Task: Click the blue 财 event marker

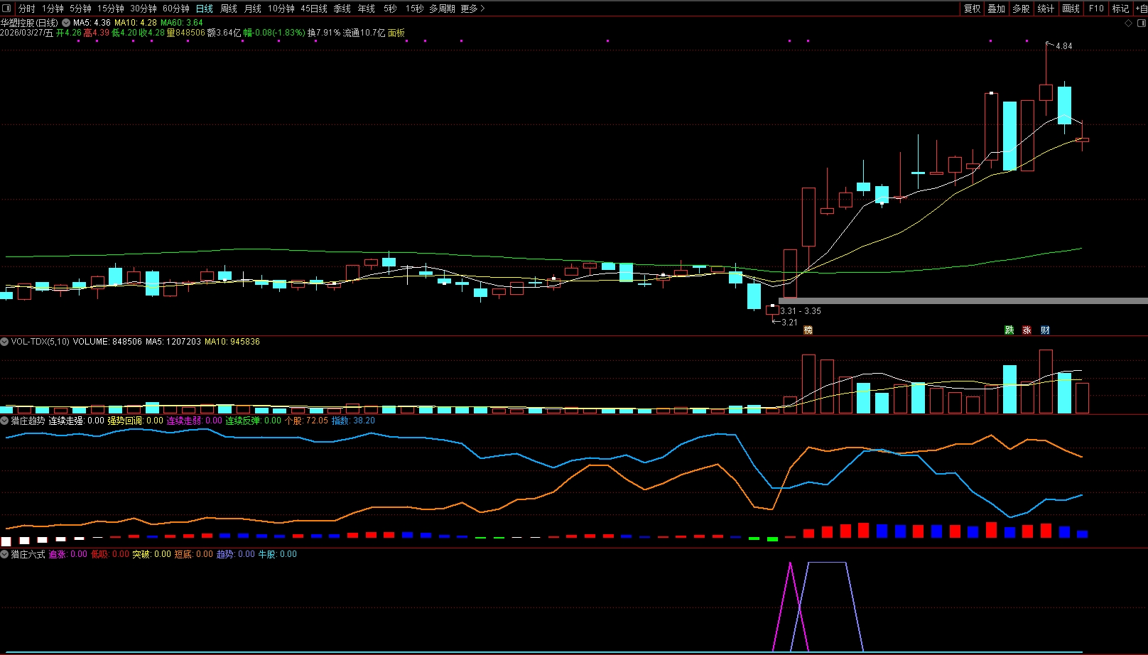Action: tap(1045, 330)
